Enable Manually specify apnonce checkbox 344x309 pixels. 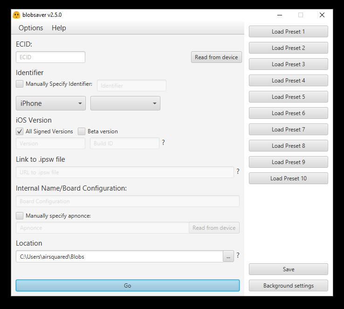coord(20,216)
